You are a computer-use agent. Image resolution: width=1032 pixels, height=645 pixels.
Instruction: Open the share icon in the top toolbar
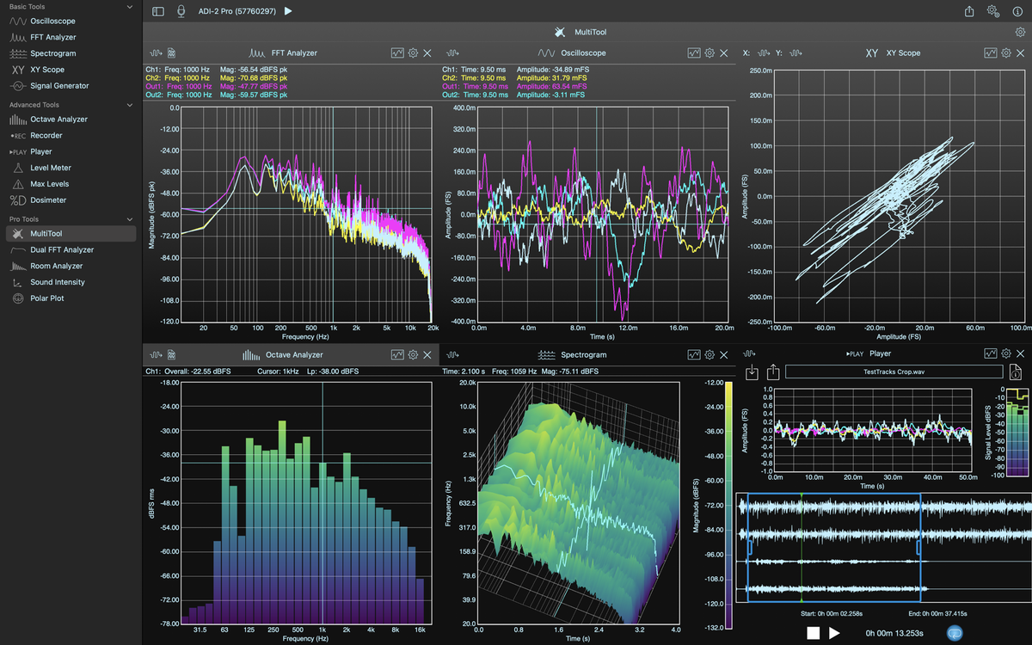pyautogui.click(x=969, y=11)
